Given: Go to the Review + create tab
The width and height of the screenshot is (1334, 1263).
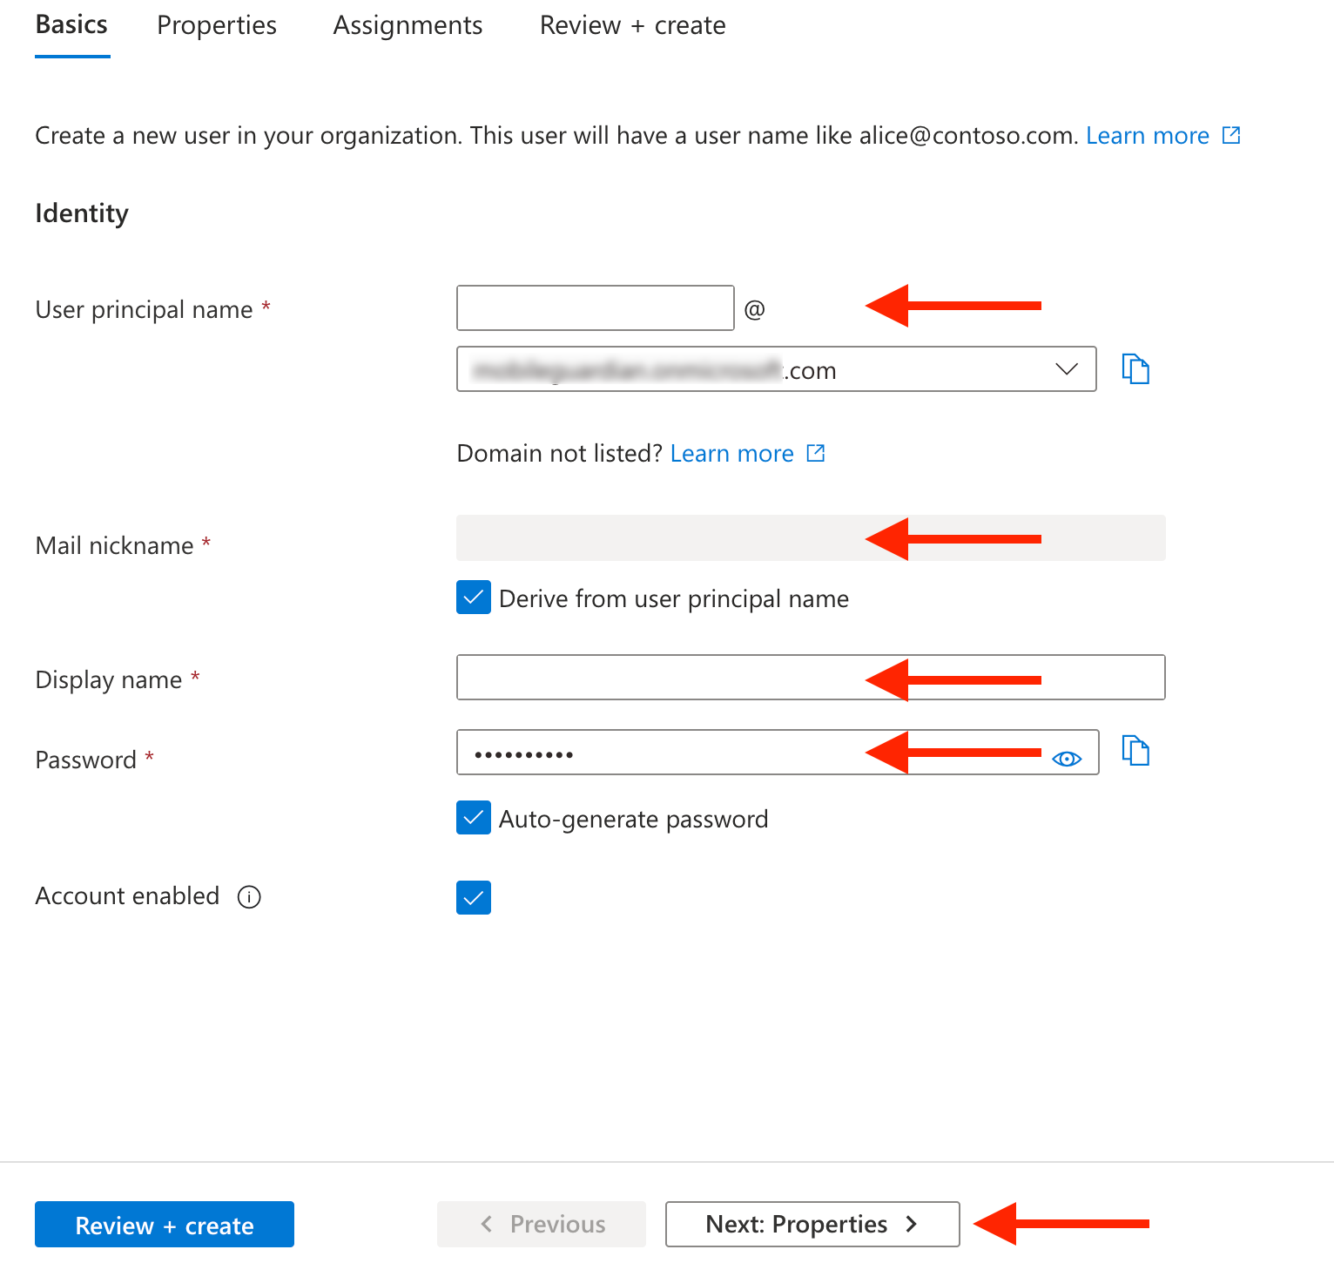Looking at the screenshot, I should pyautogui.click(x=633, y=25).
